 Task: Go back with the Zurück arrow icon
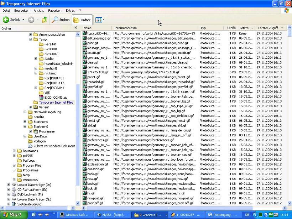[x=6, y=20]
